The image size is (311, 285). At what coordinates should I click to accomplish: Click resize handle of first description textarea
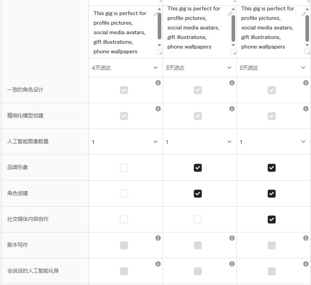click(x=160, y=52)
